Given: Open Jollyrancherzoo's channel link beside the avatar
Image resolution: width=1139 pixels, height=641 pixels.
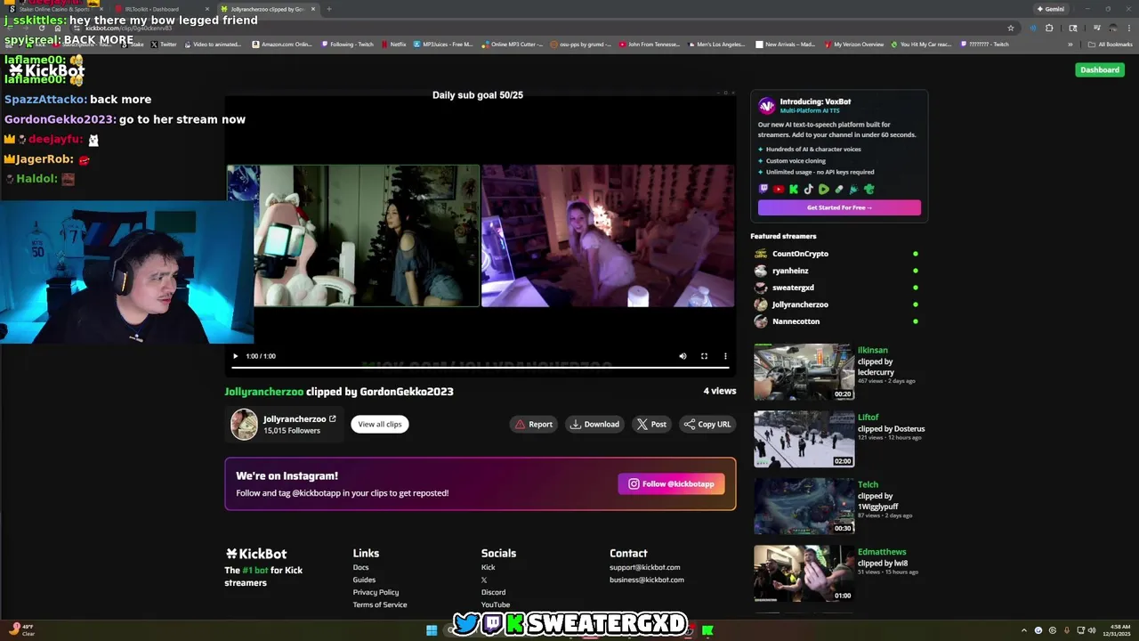Looking at the screenshot, I should click(300, 419).
